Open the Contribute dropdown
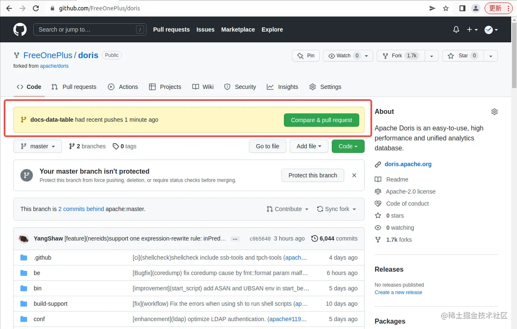 [288, 209]
